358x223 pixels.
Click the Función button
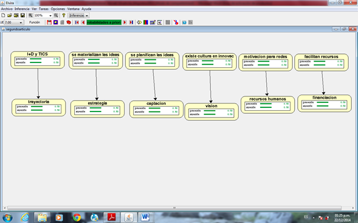point(35,22)
